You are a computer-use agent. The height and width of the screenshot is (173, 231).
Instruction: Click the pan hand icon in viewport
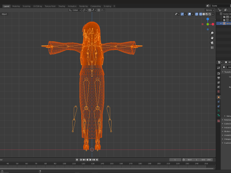click(x=212, y=38)
